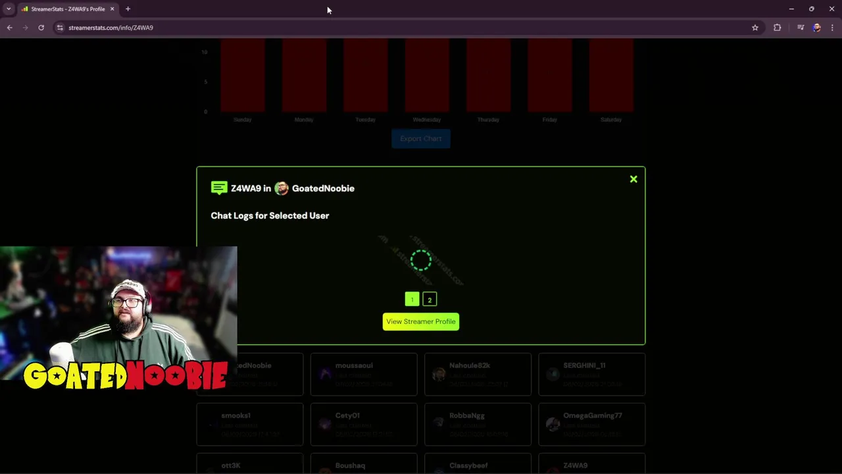Click the Sunday bar in the chart
The height and width of the screenshot is (474, 842).
coord(243,75)
